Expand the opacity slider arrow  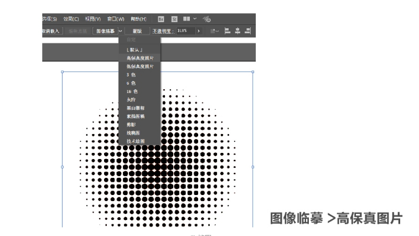tap(199, 31)
